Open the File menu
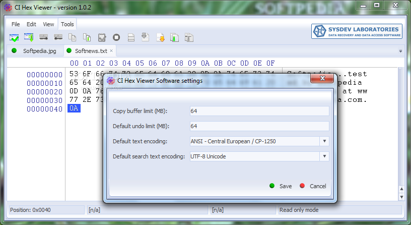The width and height of the screenshot is (411, 225). tap(16, 24)
